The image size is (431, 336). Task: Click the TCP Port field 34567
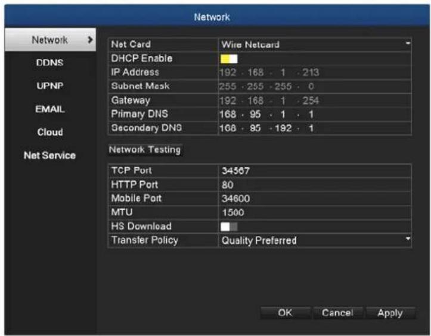[x=315, y=171]
